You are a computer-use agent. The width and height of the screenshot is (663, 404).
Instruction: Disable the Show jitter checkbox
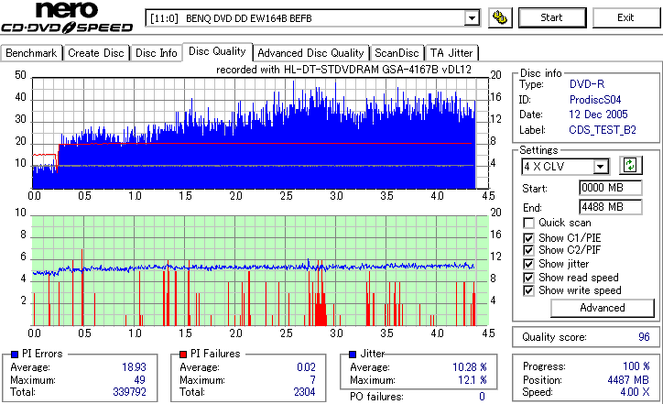pyautogui.click(x=528, y=264)
